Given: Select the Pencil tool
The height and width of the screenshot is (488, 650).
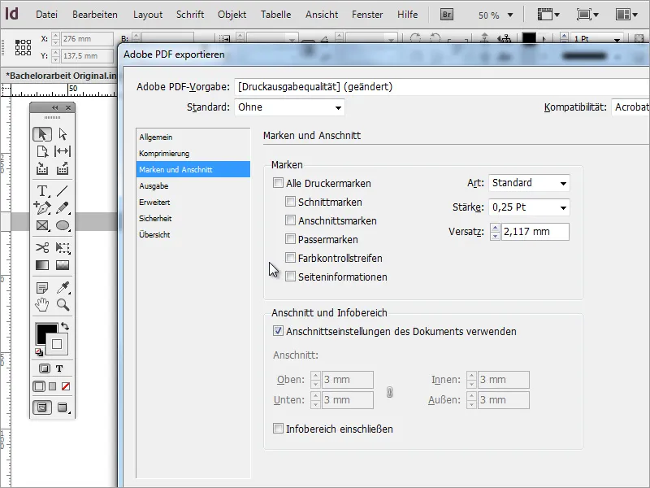Looking at the screenshot, I should (63, 207).
